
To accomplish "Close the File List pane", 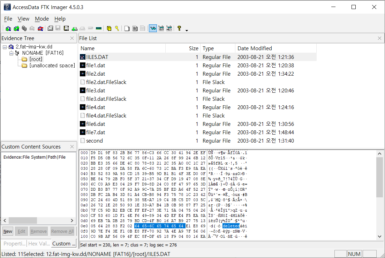I will [380, 38].
